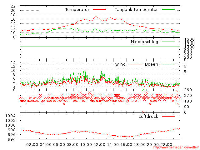Click the 180 wind direction axis value
The image size is (200, 150).
(x=188, y=101)
